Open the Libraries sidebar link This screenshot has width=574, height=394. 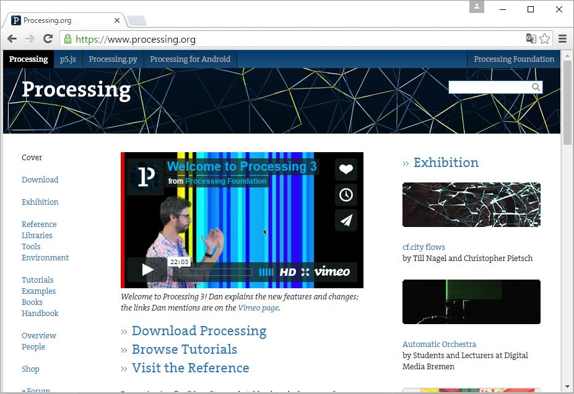[37, 235]
